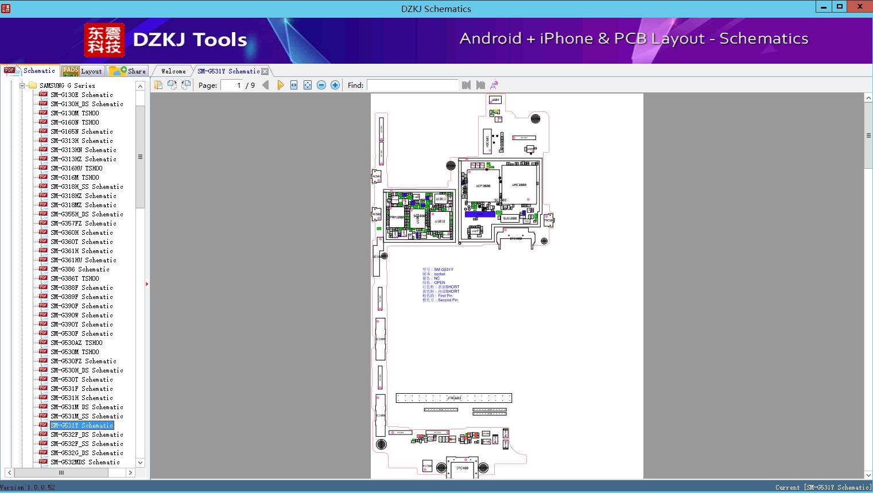Screen dimensions: 873x493
Task: Click the rotate clockwise icon
Action: (x=186, y=85)
